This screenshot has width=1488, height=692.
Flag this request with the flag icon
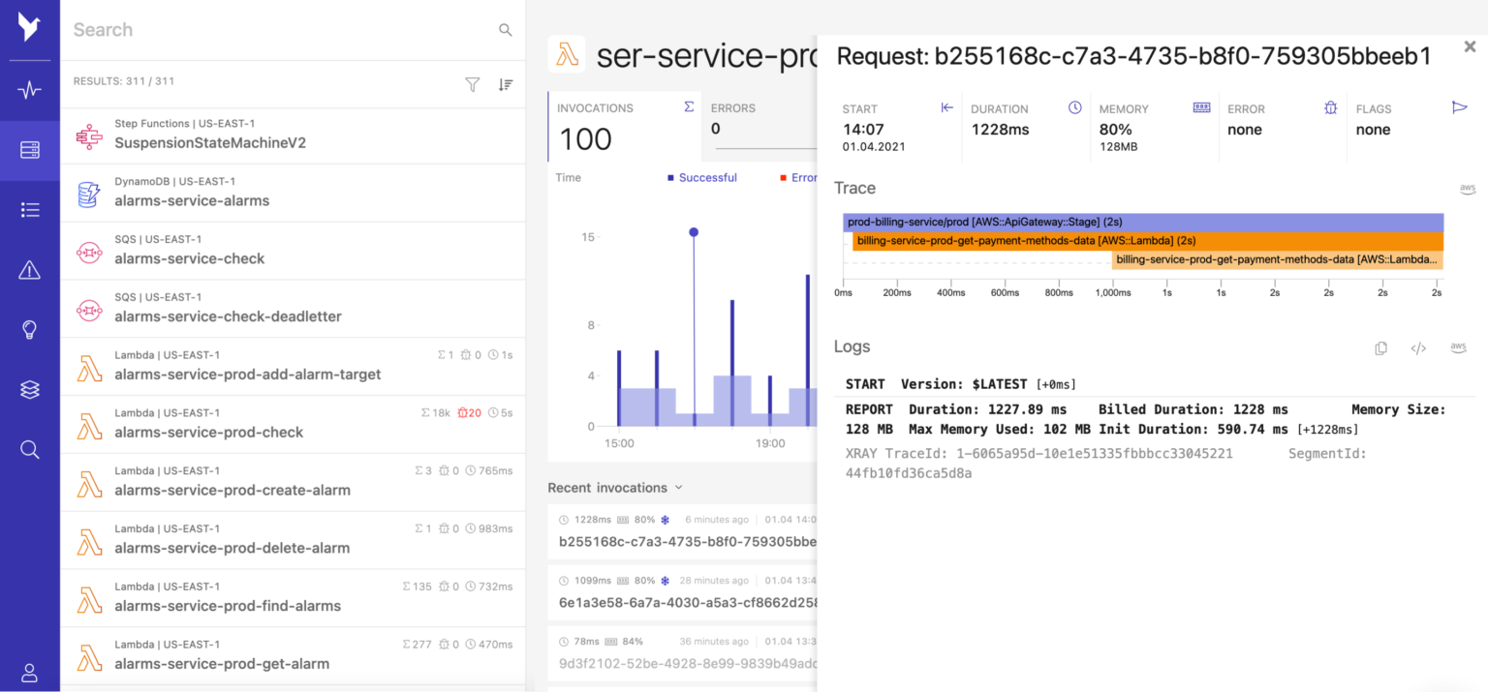coord(1460,107)
